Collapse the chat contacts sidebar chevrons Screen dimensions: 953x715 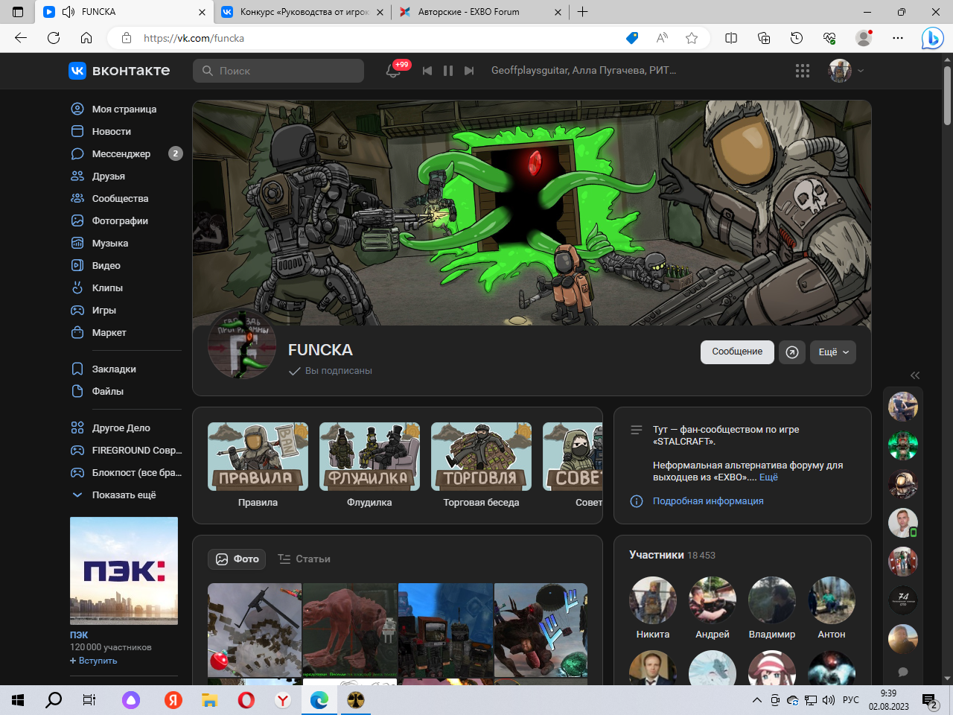point(915,375)
